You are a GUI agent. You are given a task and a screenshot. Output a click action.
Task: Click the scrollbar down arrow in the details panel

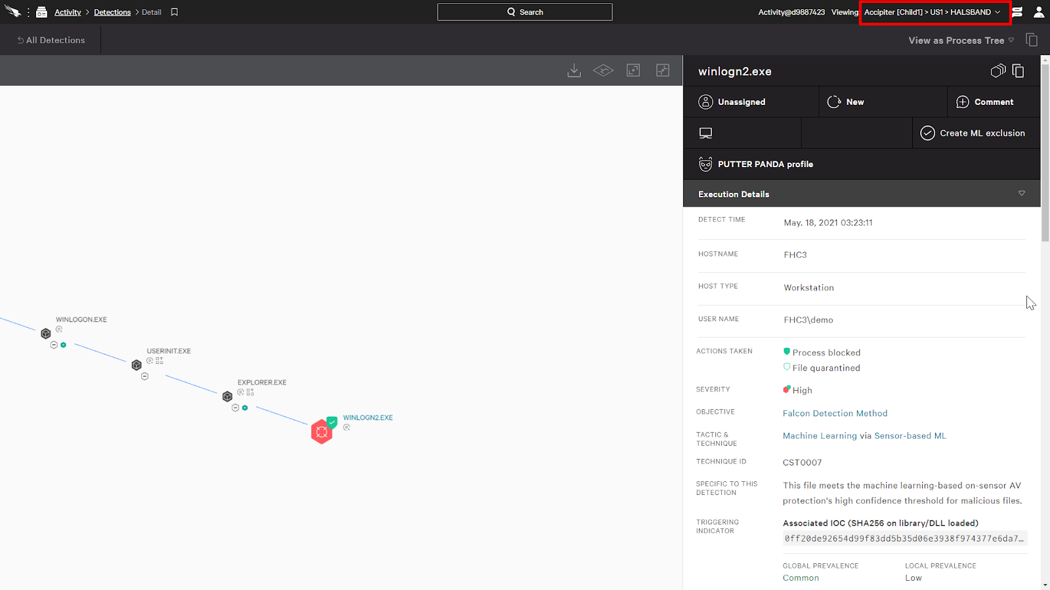1045,585
